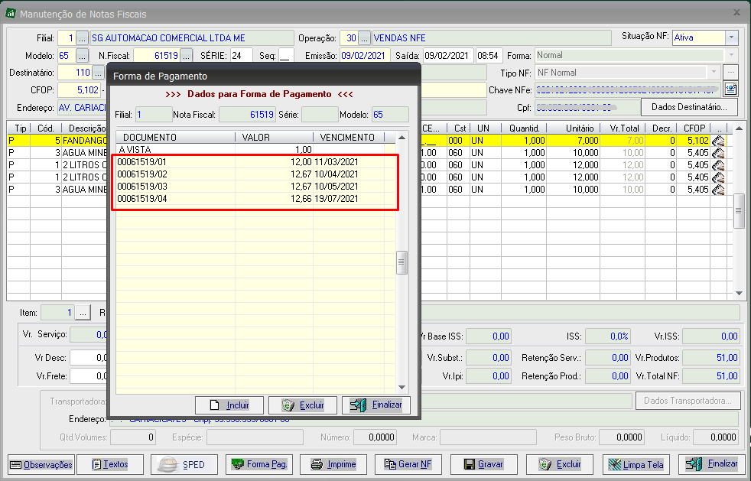This screenshot has width=751, height=481.
Task: Open the Situação NF dropdown
Action: point(731,37)
